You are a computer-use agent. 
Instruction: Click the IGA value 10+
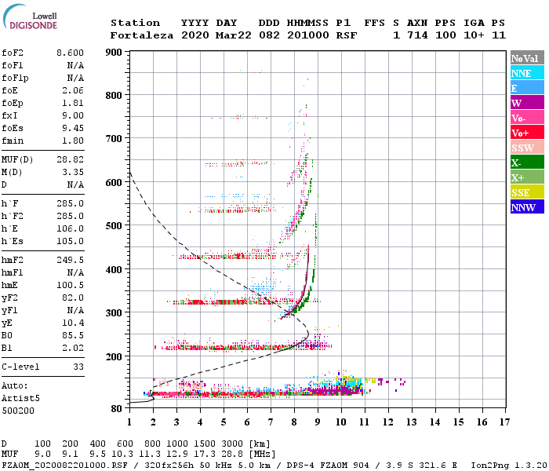click(x=474, y=35)
